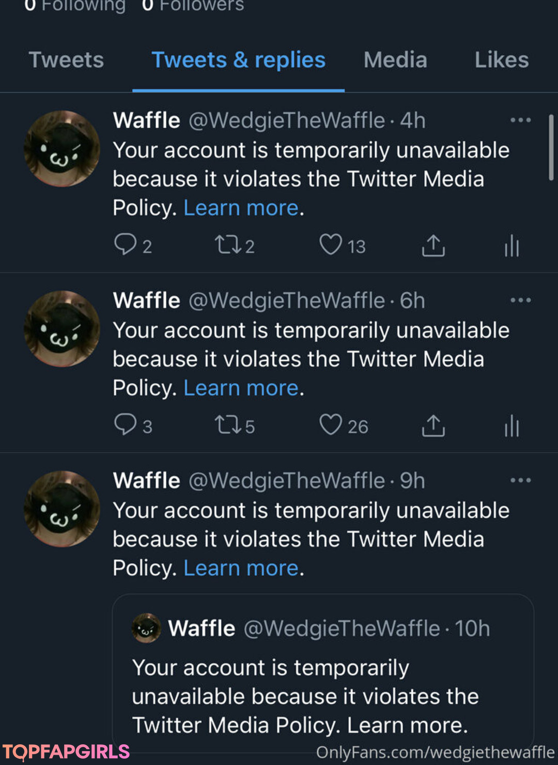Open the Likes tab
The height and width of the screenshot is (765, 558).
502,60
